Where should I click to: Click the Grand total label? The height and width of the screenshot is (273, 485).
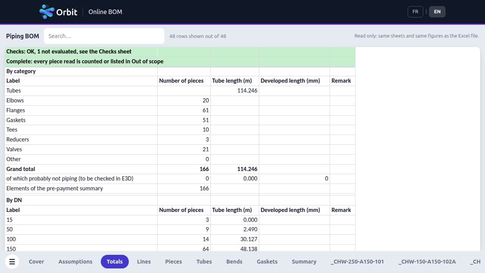click(x=21, y=169)
